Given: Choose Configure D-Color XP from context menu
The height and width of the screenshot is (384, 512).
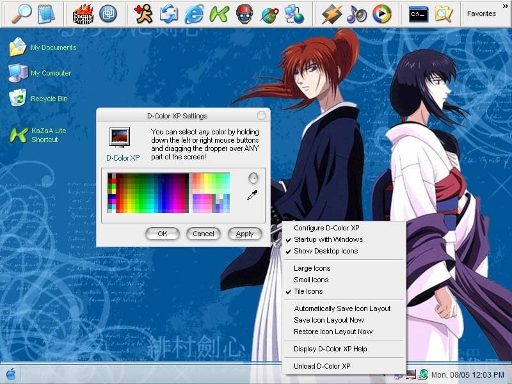Looking at the screenshot, I should [344, 228].
